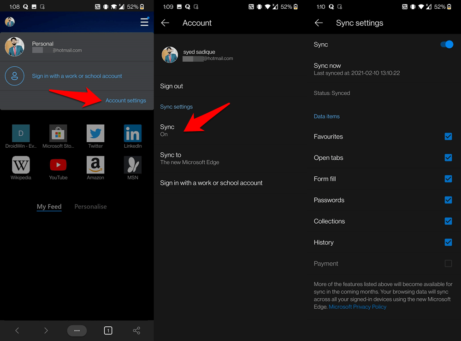This screenshot has height=341, width=461.
Task: Tap the share icon in bottom bar
Action: 136,331
